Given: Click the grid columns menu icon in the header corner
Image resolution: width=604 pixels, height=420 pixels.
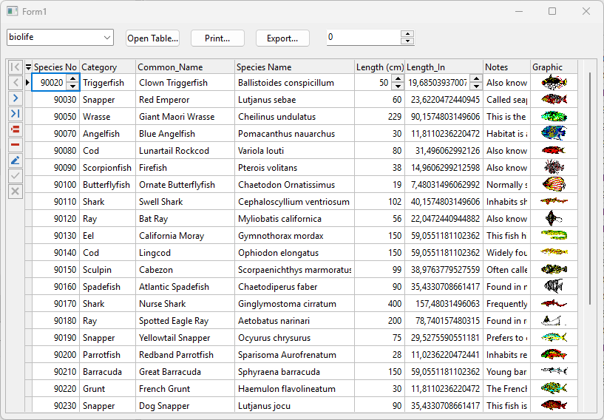Looking at the screenshot, I should tap(29, 67).
